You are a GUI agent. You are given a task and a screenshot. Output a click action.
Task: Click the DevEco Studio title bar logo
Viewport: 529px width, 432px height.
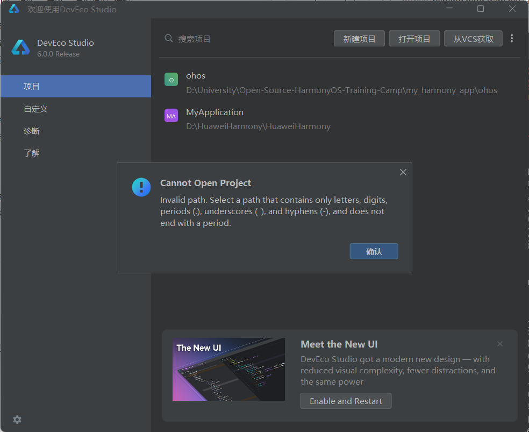pyautogui.click(x=14, y=9)
